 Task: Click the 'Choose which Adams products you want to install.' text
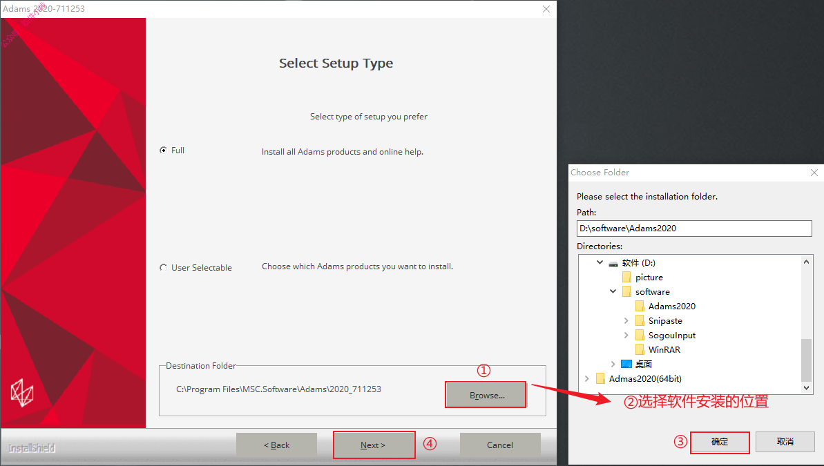357,266
